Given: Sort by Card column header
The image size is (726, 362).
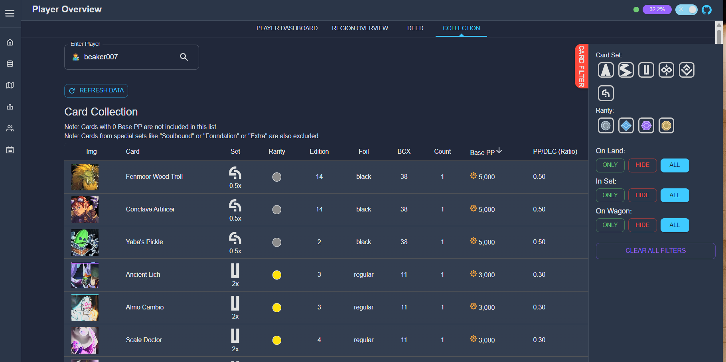Looking at the screenshot, I should (133, 152).
